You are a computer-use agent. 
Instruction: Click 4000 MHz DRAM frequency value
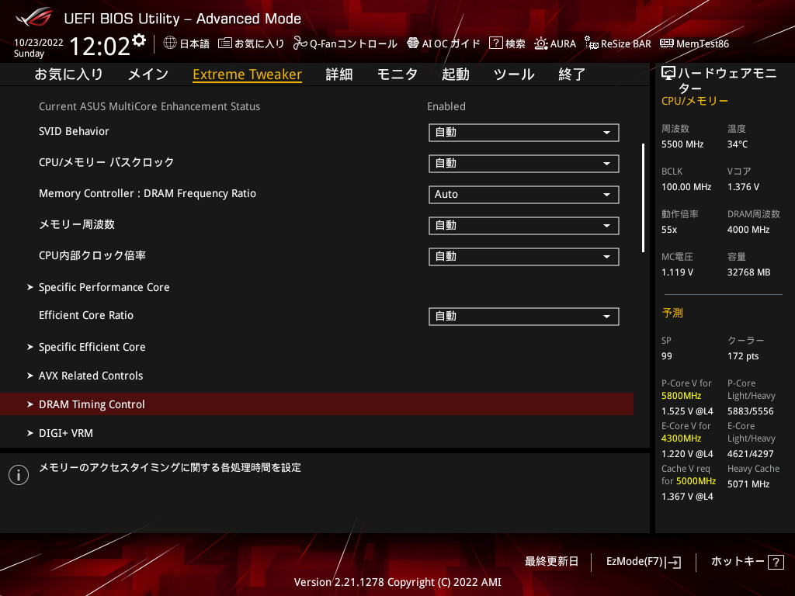[x=748, y=230]
